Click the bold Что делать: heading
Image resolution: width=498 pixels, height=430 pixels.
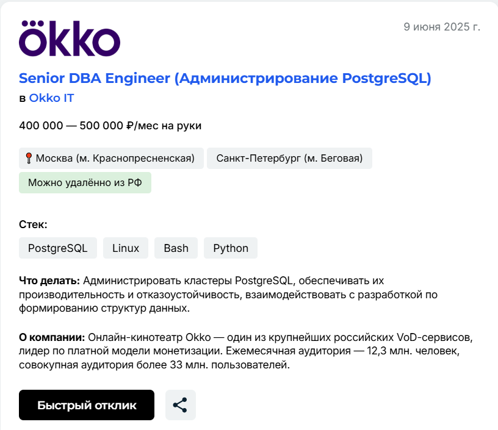click(x=49, y=281)
